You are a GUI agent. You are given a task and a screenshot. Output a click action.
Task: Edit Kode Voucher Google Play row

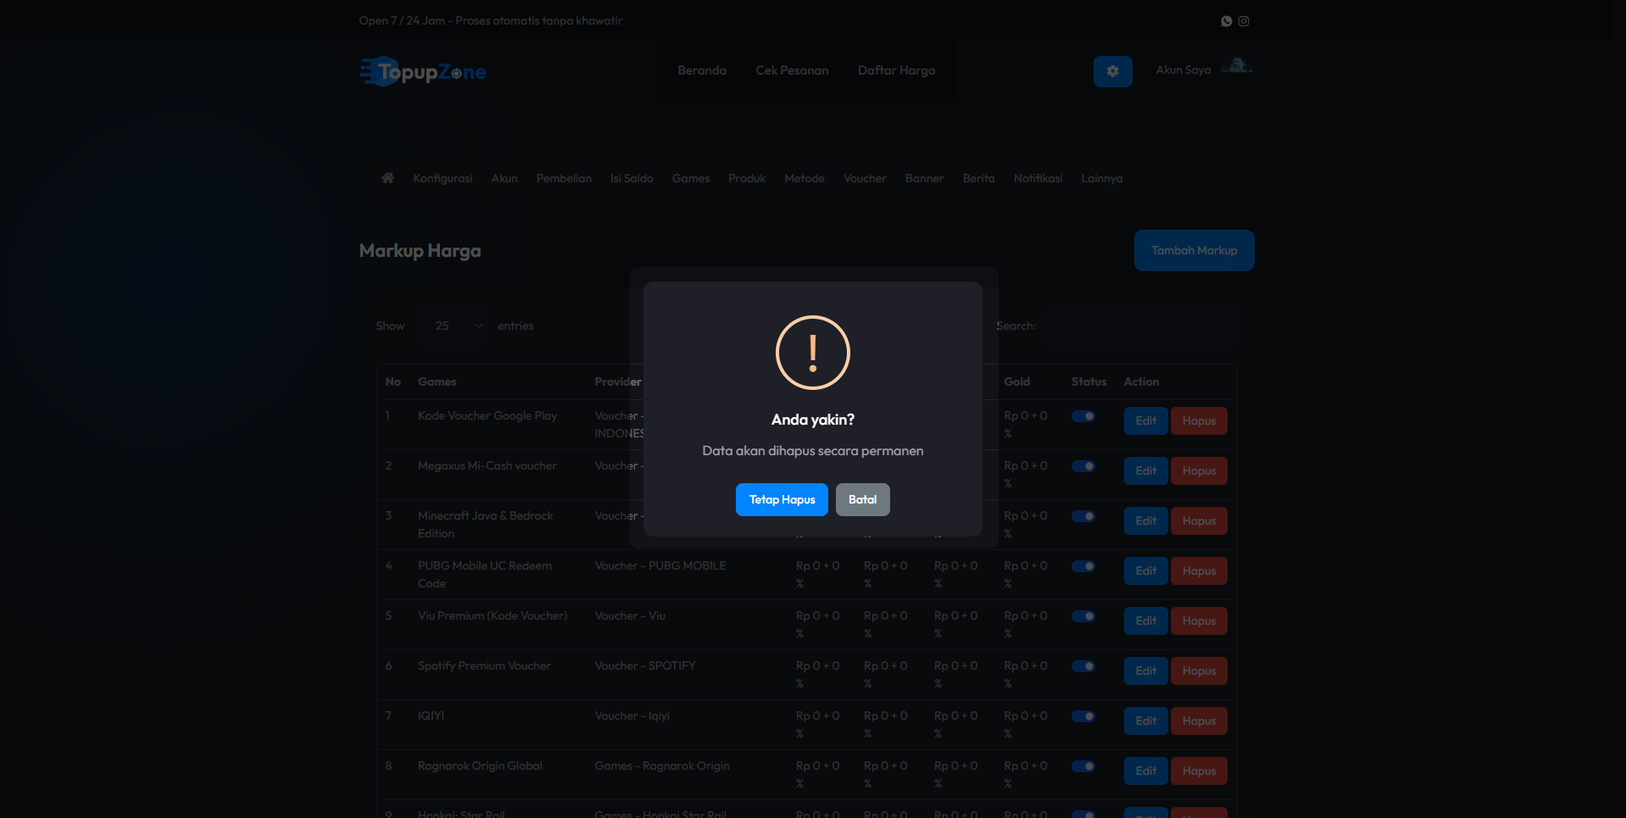point(1145,420)
